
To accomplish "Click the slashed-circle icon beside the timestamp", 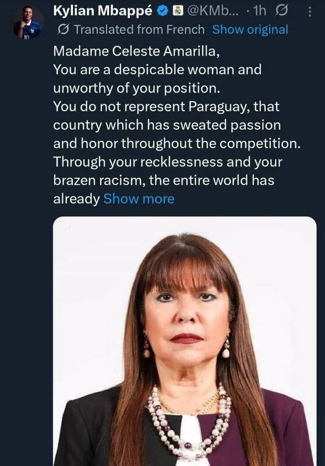I will [x=281, y=11].
